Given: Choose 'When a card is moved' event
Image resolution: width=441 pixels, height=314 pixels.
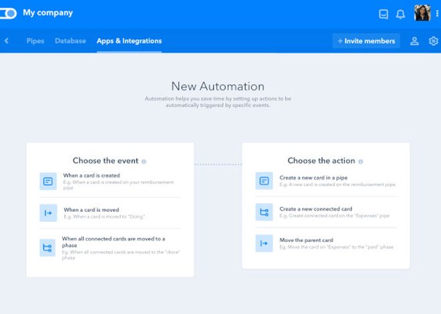Looking at the screenshot, I should point(110,213).
